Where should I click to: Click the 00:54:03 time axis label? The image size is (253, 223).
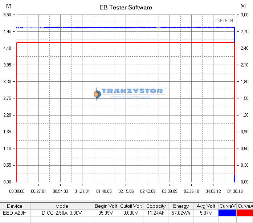60,191
